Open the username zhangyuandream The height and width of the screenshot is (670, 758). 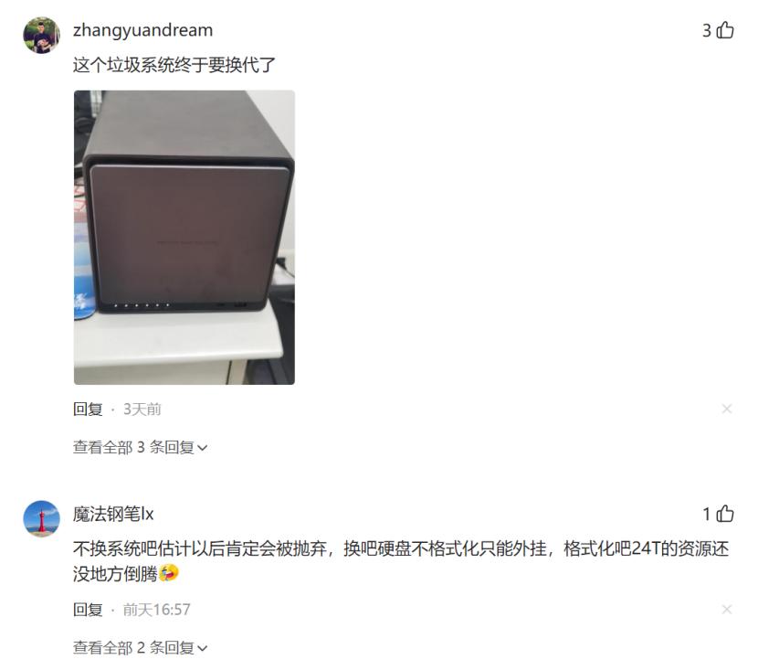[143, 30]
